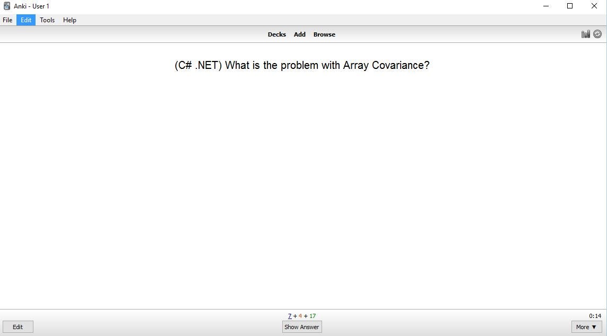The height and width of the screenshot is (336, 607).
Task: Edit the current card
Action: [x=18, y=327]
